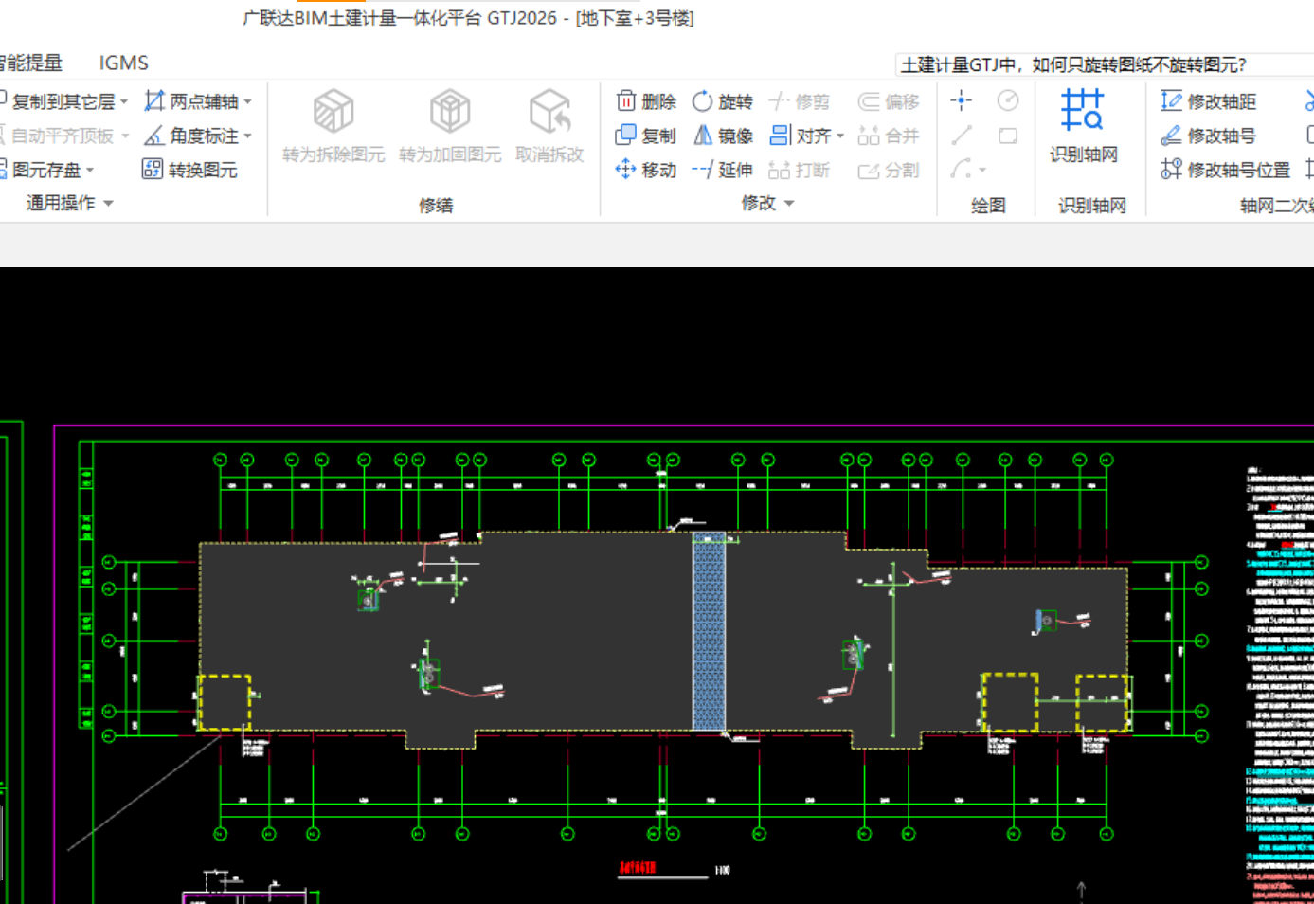
Task: Open 图元存盘 dropdown arrow
Action: pos(90,171)
